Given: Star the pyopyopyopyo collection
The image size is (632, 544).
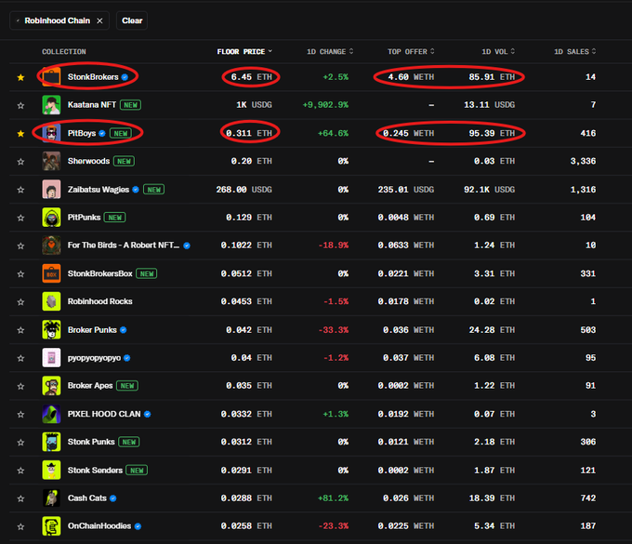Looking at the screenshot, I should click(21, 359).
